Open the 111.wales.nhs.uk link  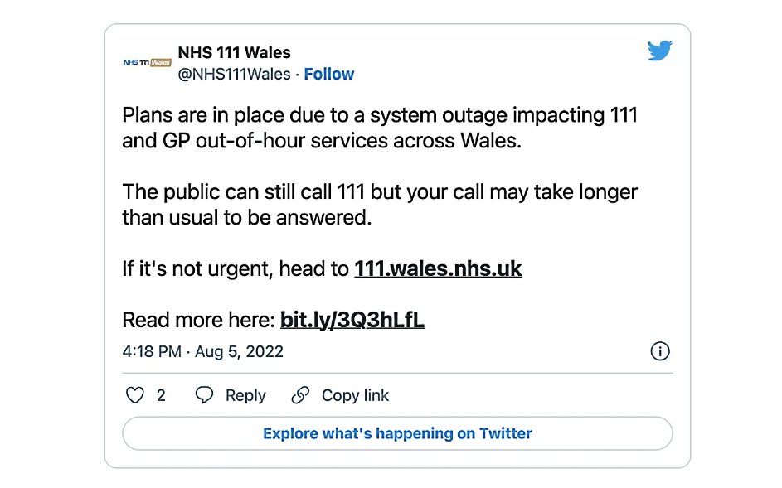tap(438, 269)
